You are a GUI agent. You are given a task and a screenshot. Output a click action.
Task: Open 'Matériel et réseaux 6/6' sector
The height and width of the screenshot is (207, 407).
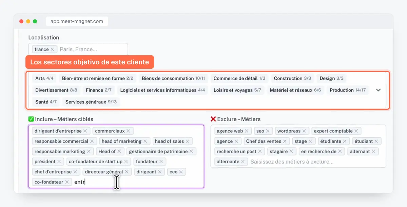click(x=295, y=90)
